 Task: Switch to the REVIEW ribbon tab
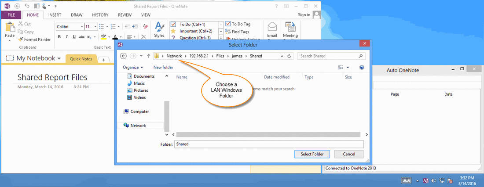pyautogui.click(x=125, y=15)
